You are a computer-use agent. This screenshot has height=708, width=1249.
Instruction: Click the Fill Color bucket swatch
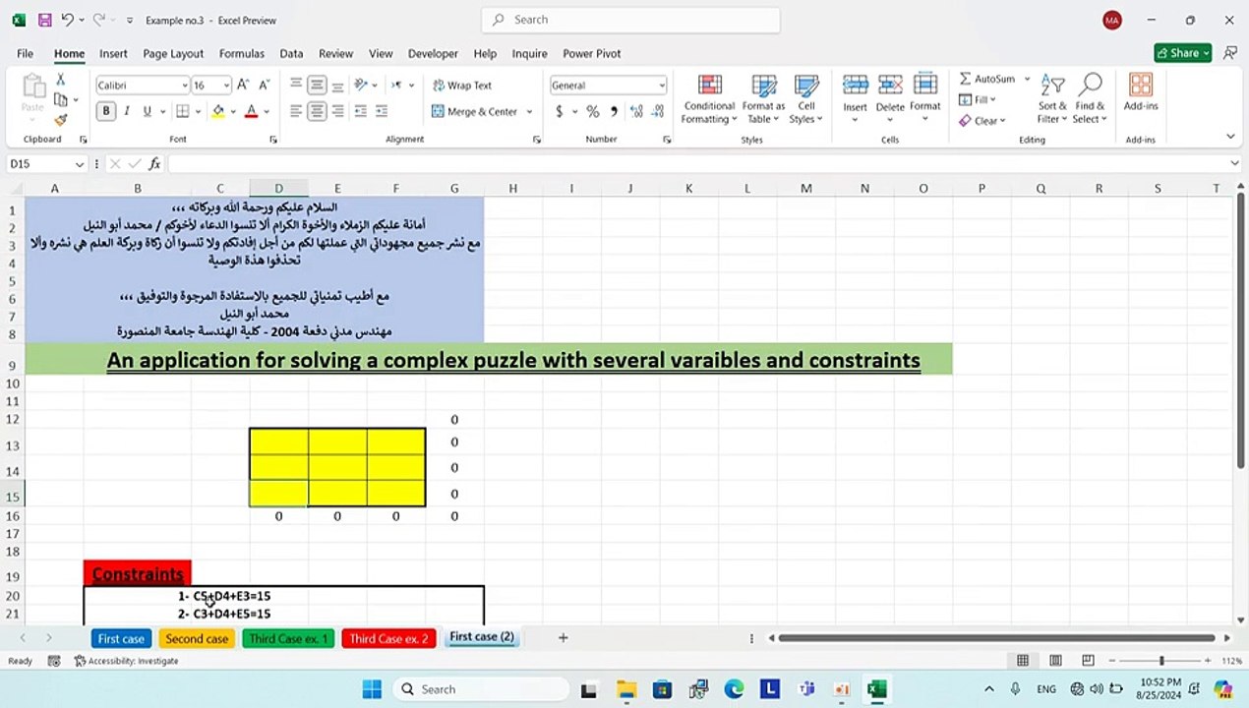click(218, 112)
